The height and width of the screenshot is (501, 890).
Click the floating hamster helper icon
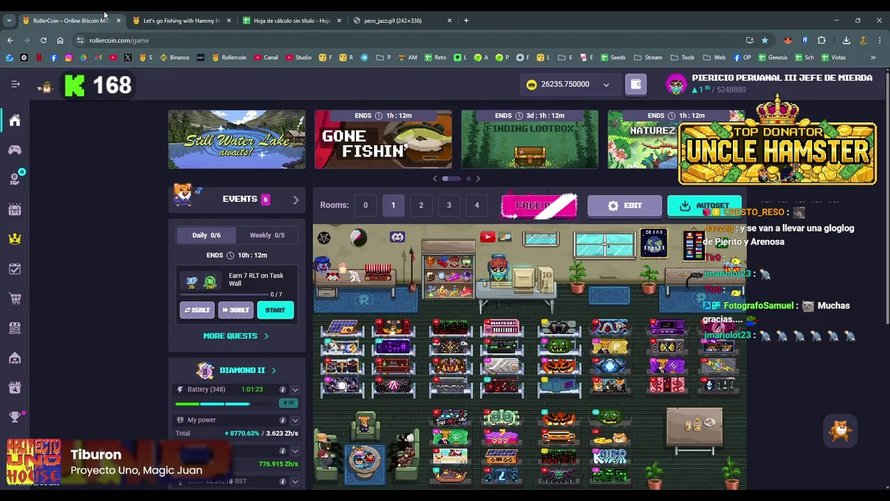tap(841, 431)
